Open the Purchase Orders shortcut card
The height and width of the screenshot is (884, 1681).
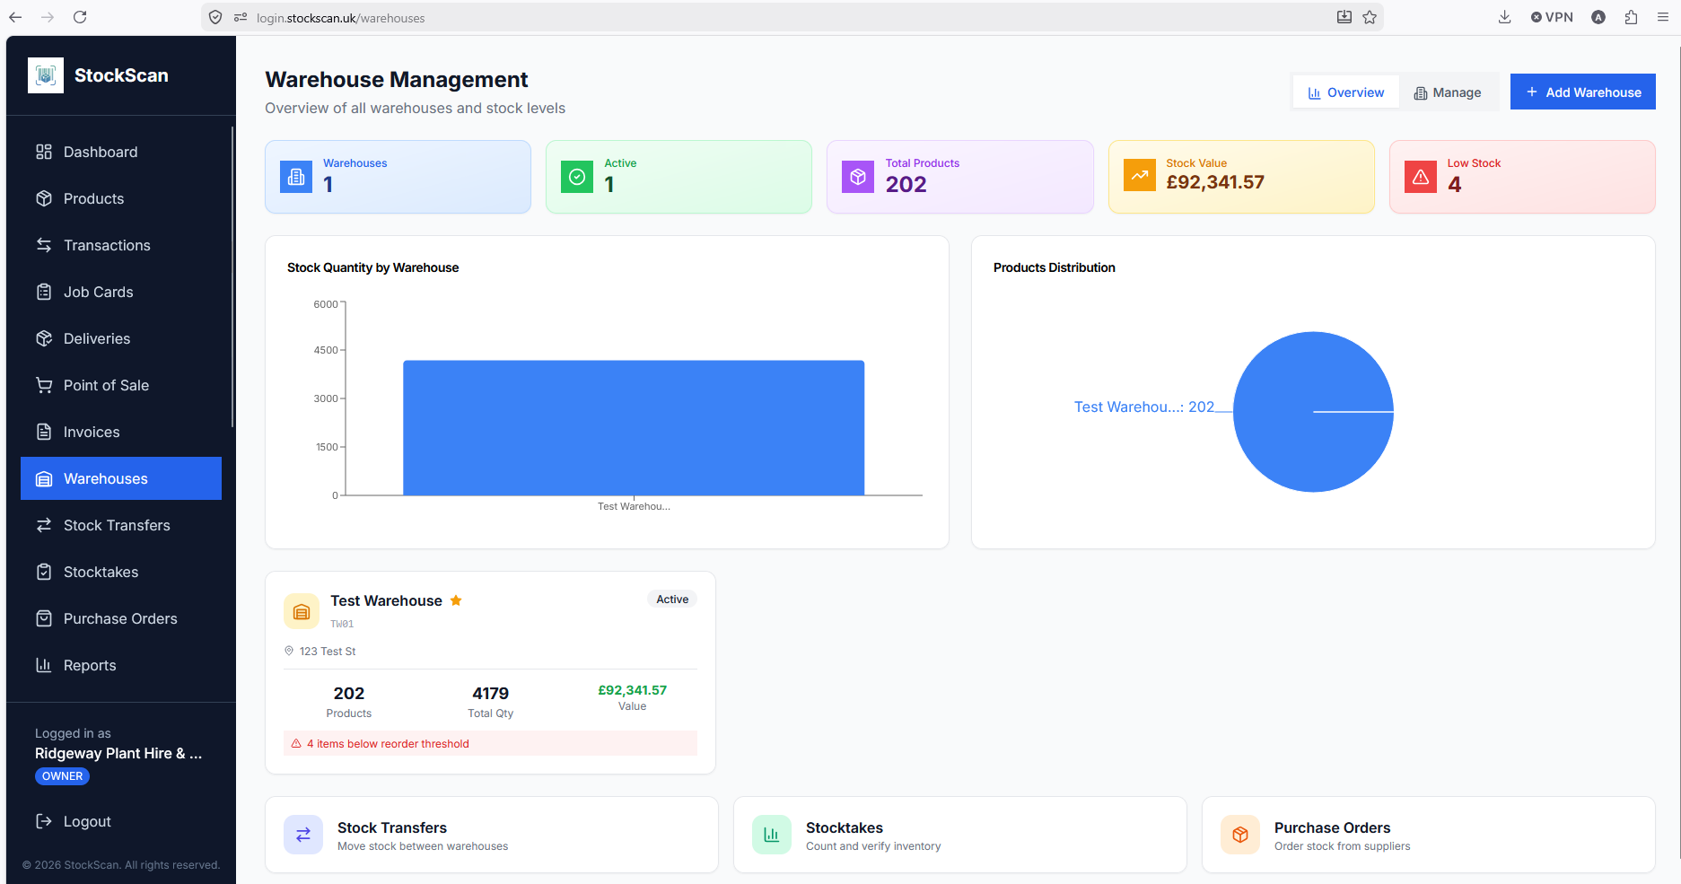[1429, 835]
